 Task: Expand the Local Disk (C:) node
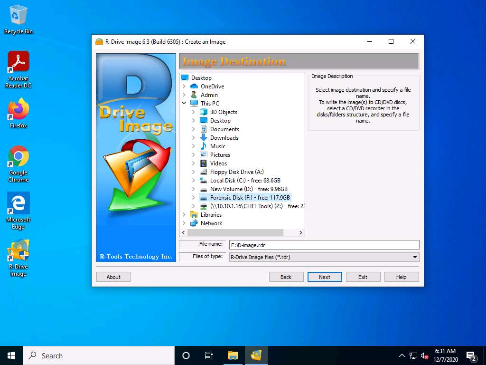[194, 180]
